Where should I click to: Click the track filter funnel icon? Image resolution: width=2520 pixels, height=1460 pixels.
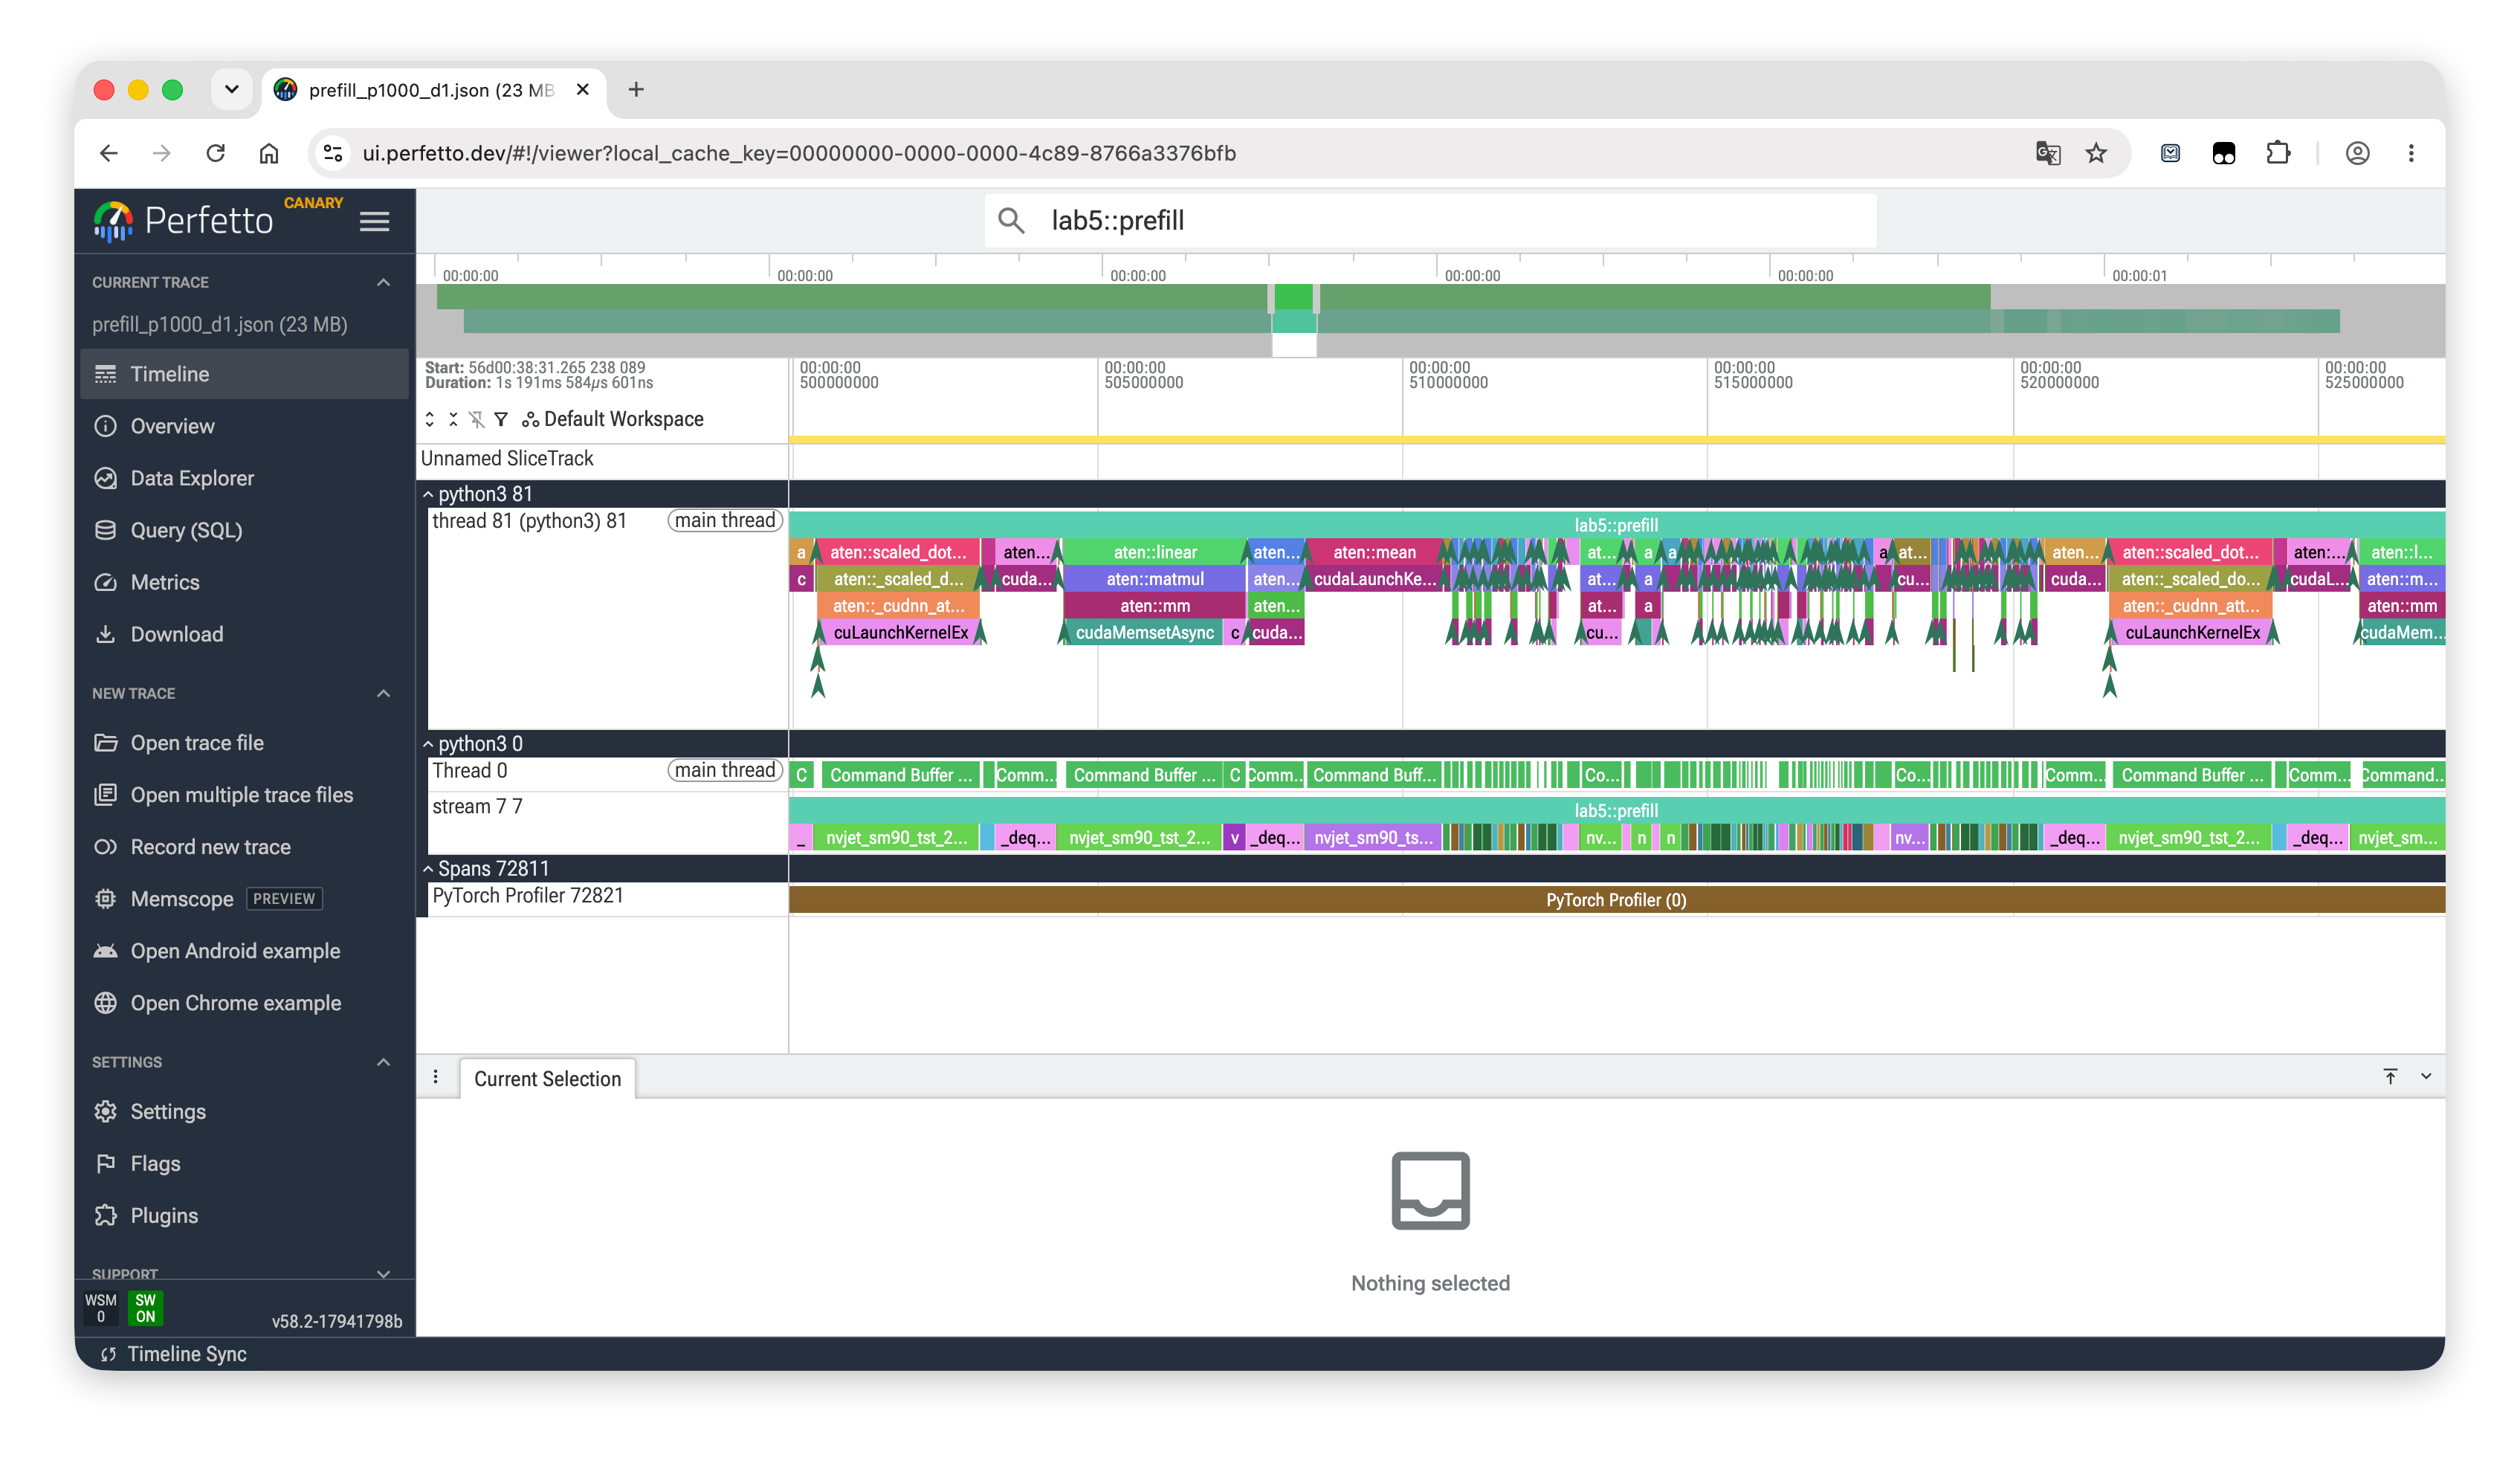tap(501, 419)
